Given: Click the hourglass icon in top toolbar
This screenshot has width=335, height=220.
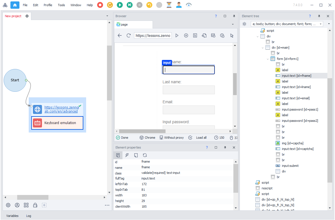Looking at the screenshot, I should coord(169,5).
